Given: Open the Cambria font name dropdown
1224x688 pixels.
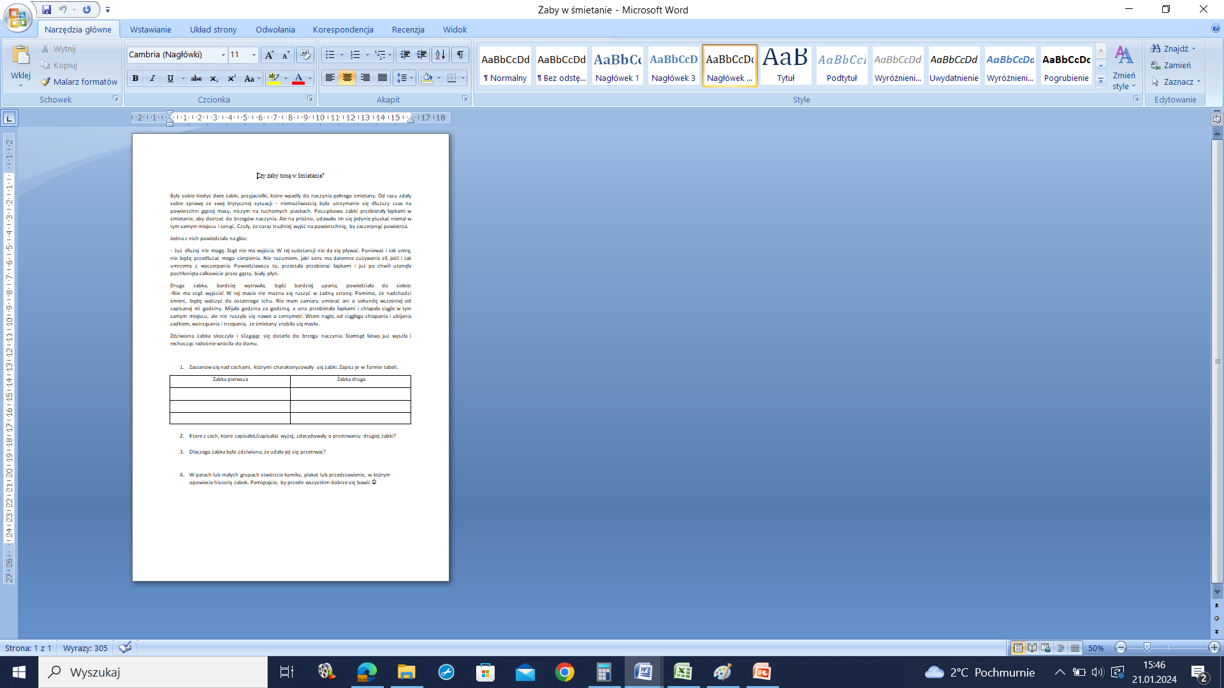Looking at the screenshot, I should tap(223, 55).
